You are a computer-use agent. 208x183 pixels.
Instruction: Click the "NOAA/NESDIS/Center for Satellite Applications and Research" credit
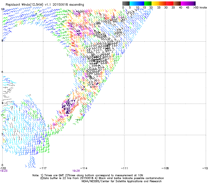click(121, 181)
